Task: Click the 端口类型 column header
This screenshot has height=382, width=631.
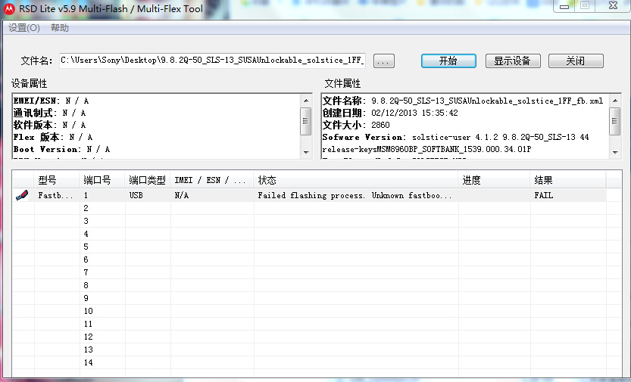Action: (148, 180)
